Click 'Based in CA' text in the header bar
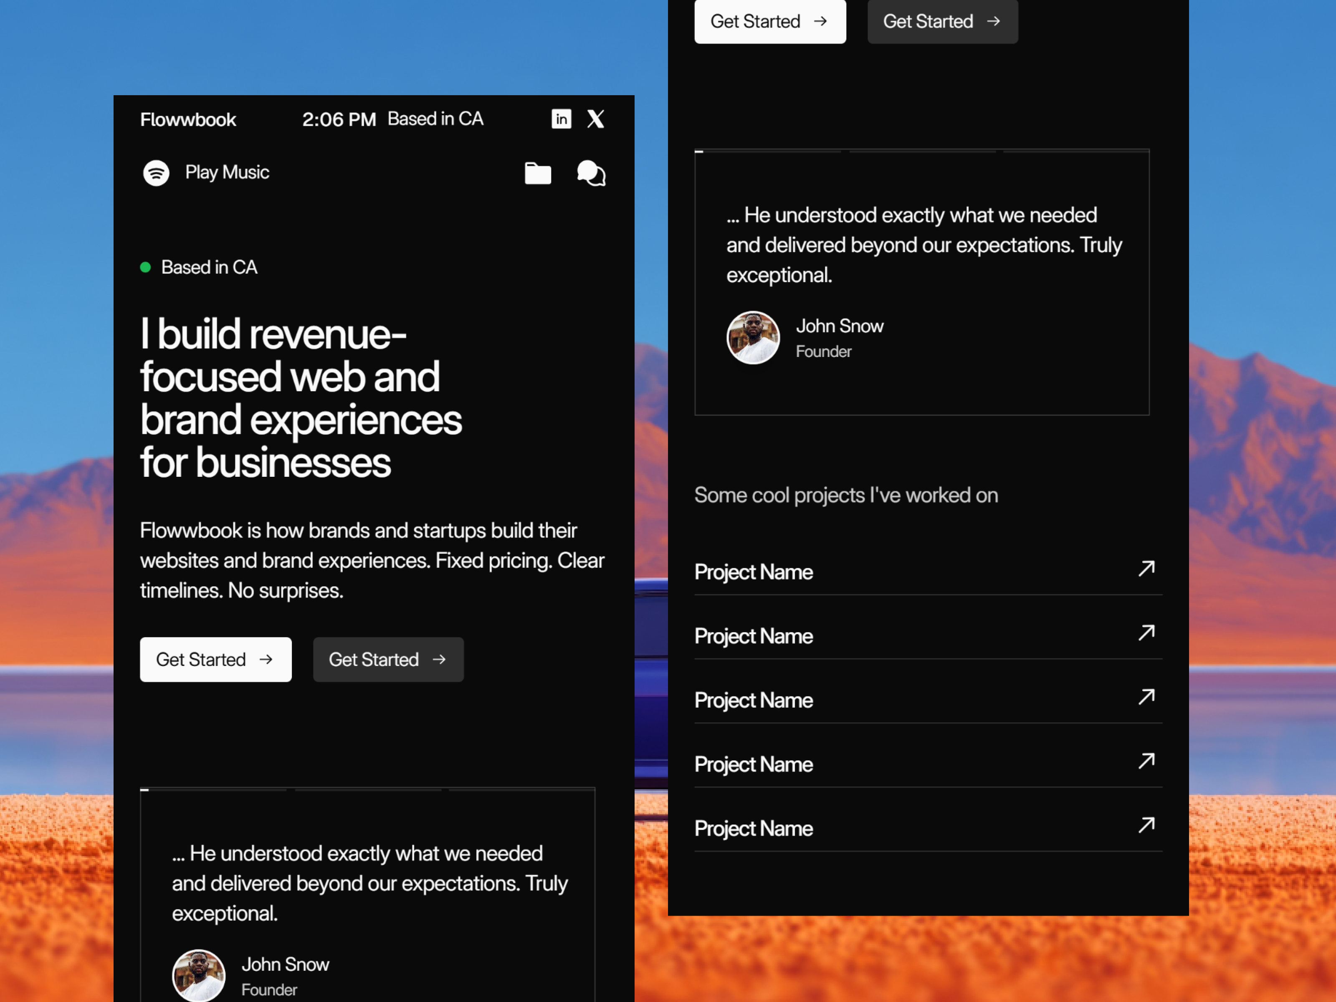 (435, 119)
